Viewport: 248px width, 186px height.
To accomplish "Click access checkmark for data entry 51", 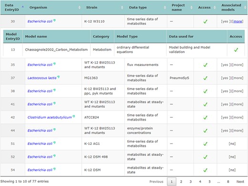I will click(206, 144).
